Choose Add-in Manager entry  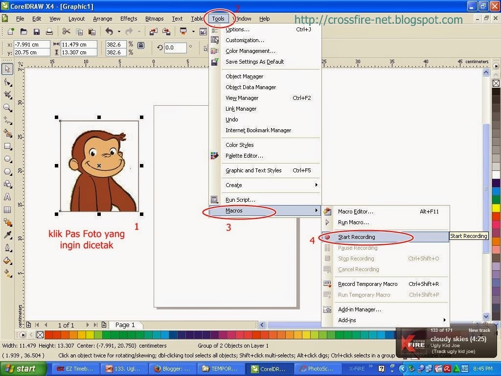coord(386,309)
